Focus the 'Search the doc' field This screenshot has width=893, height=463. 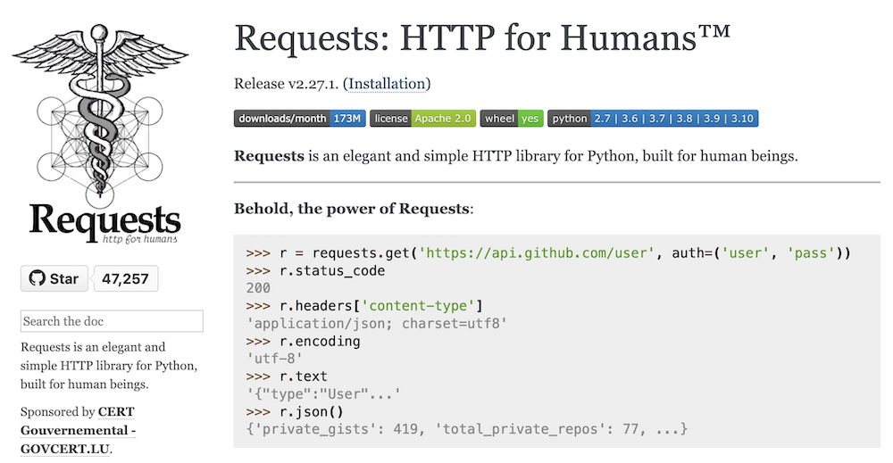coord(112,321)
